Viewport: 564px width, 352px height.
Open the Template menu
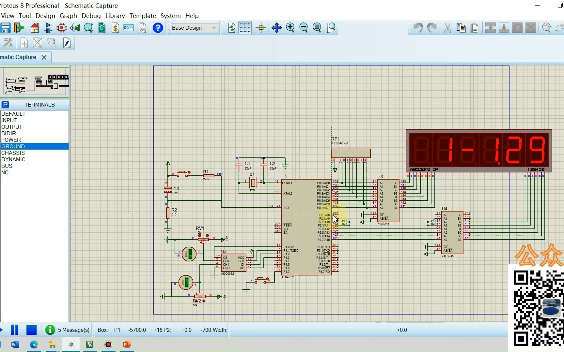(143, 16)
